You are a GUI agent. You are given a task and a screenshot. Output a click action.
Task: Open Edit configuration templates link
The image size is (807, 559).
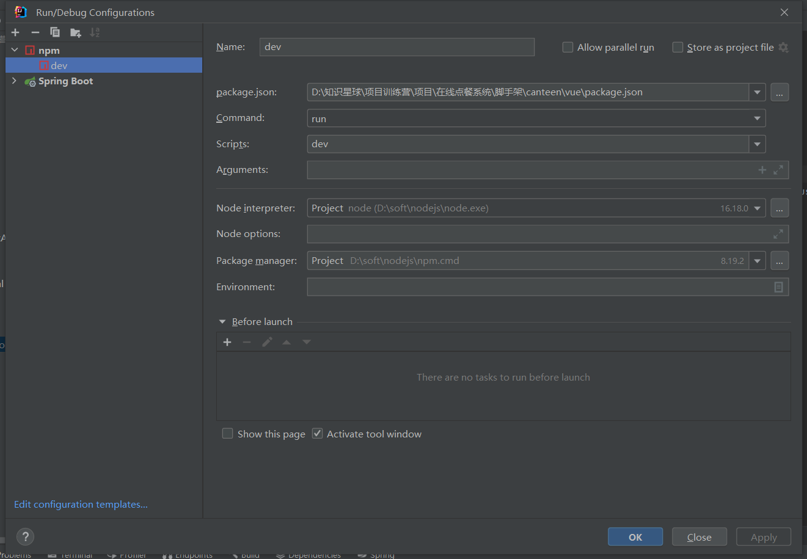pyautogui.click(x=81, y=505)
